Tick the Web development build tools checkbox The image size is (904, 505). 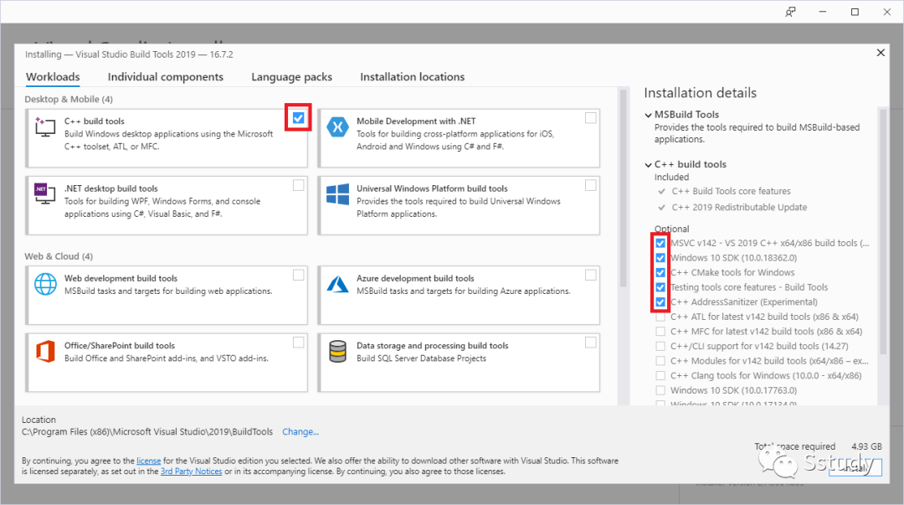point(298,276)
